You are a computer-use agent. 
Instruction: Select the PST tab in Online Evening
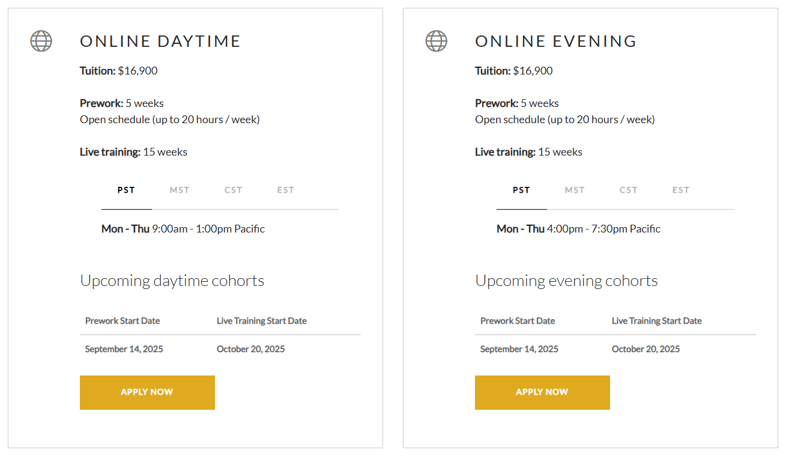coord(521,190)
